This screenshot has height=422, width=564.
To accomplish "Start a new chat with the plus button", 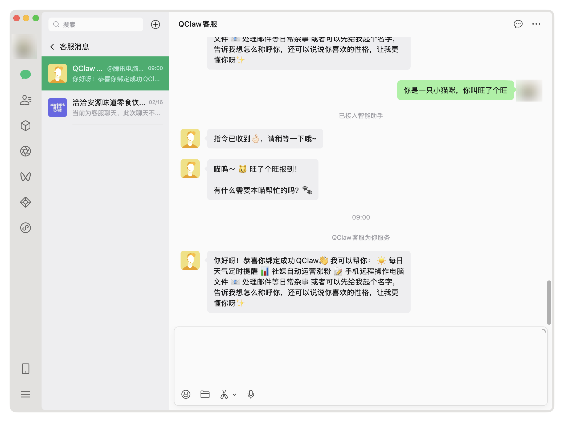I will click(156, 24).
